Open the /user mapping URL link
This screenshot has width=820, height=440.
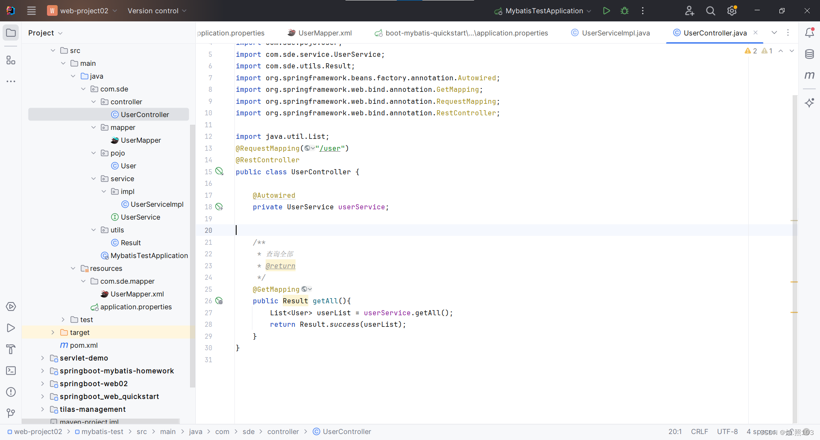coord(330,148)
